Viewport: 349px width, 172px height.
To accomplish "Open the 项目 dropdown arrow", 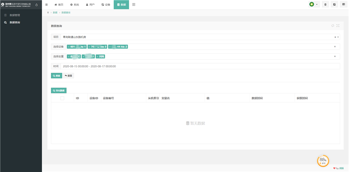I will point(338,37).
